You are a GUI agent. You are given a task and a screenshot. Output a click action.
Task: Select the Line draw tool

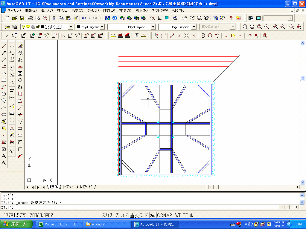pyautogui.click(x=4, y=46)
